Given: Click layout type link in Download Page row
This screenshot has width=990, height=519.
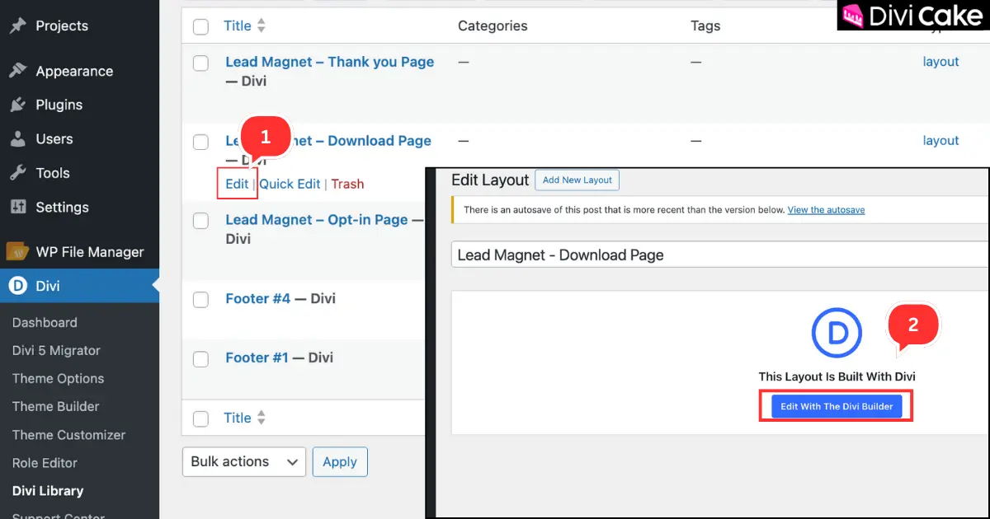Looking at the screenshot, I should tap(940, 141).
